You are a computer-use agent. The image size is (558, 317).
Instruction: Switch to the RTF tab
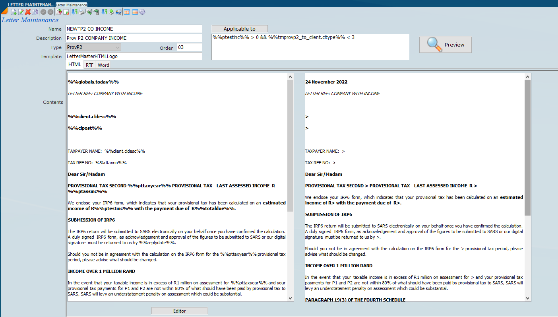pyautogui.click(x=89, y=65)
